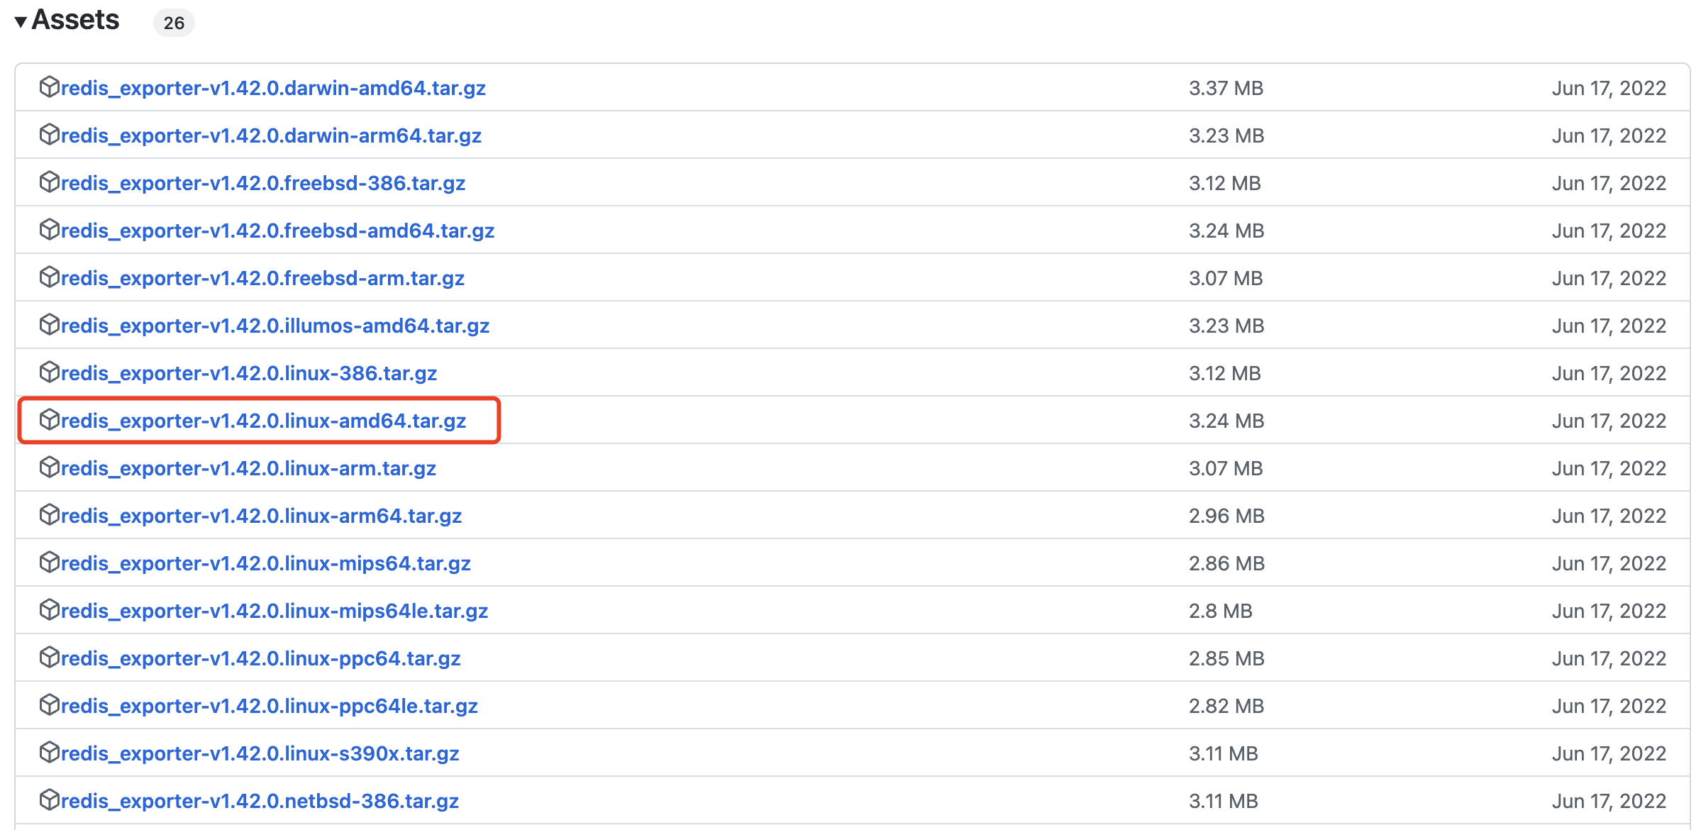The image size is (1701, 830).
Task: Open redis_exporter linux-arm.tar.gz link
Action: [x=248, y=468]
